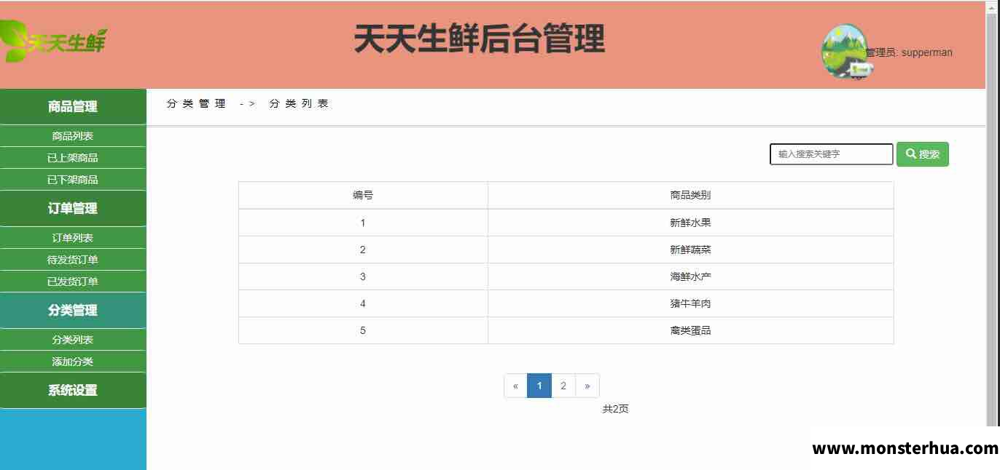This screenshot has width=1000, height=470.
Task: Click the 天天生鲜 leaf logo
Action: click(x=53, y=42)
